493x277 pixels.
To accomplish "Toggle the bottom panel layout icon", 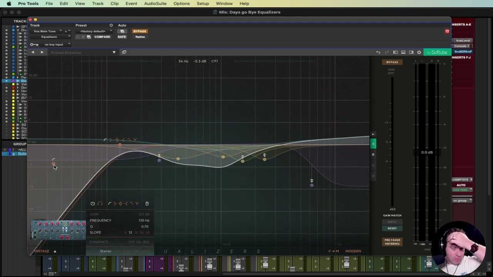I will (403, 52).
